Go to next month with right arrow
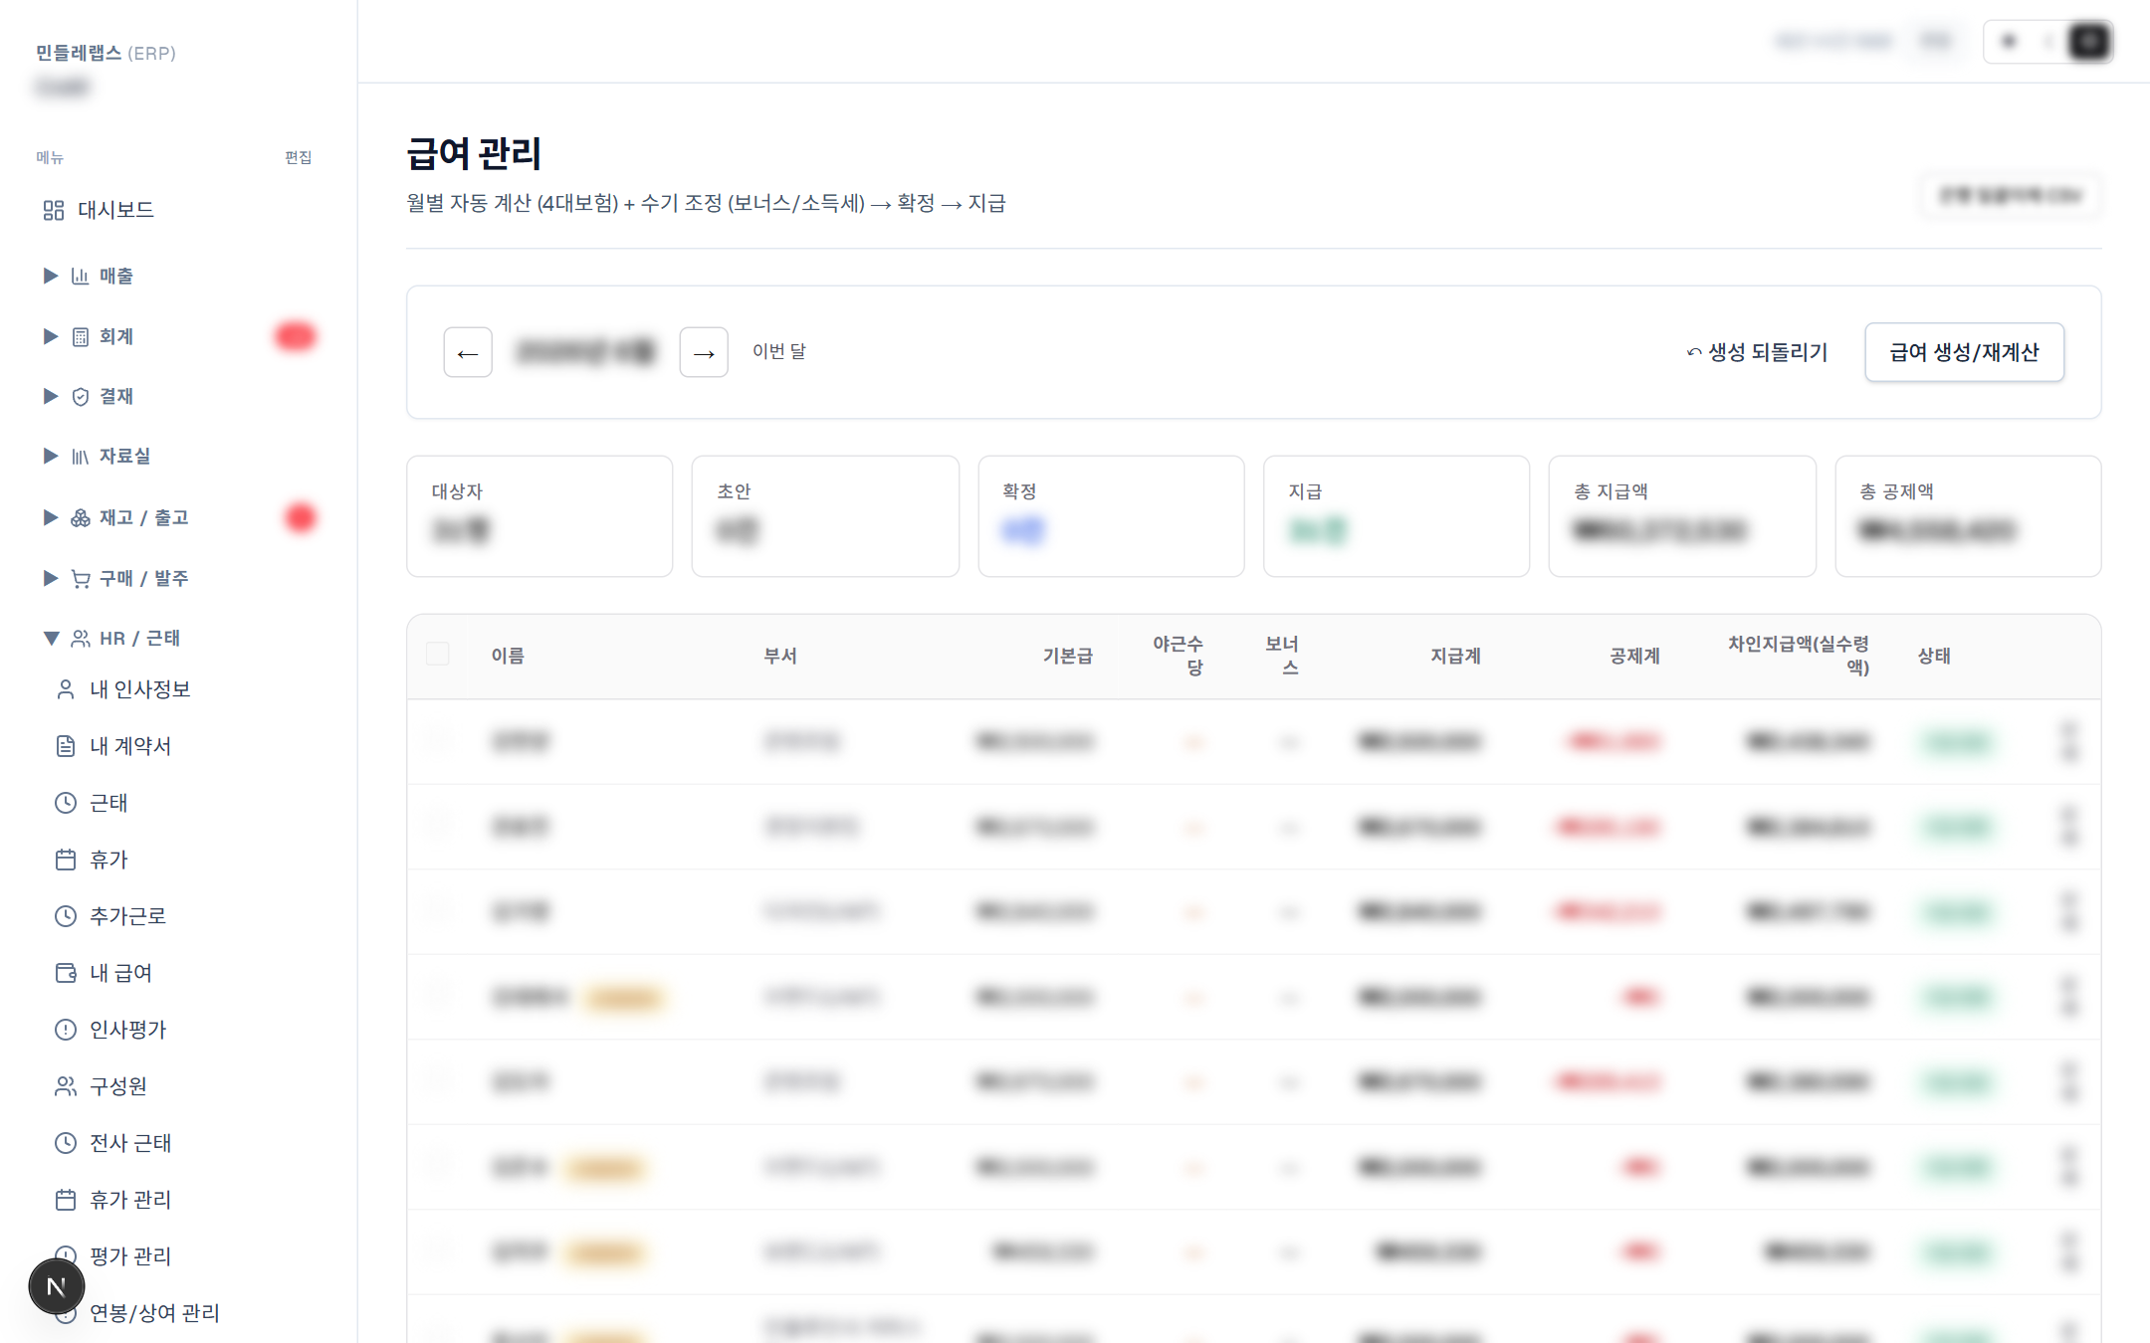This screenshot has width=2150, height=1343. [x=704, y=352]
